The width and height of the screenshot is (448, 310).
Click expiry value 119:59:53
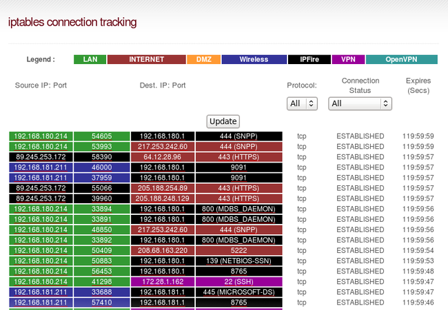point(418,261)
